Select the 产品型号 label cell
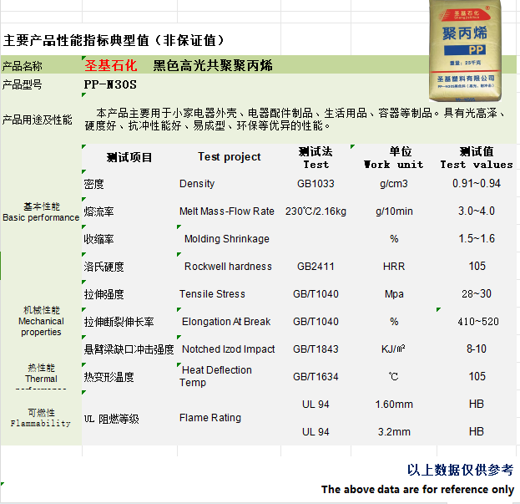This screenshot has height=504, width=520. tap(23, 84)
